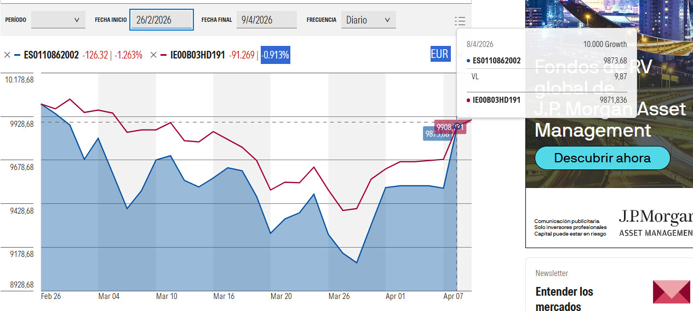Select the IE00B03HD191 fund label in legend
The image size is (693, 311).
pyautogui.click(x=198, y=55)
